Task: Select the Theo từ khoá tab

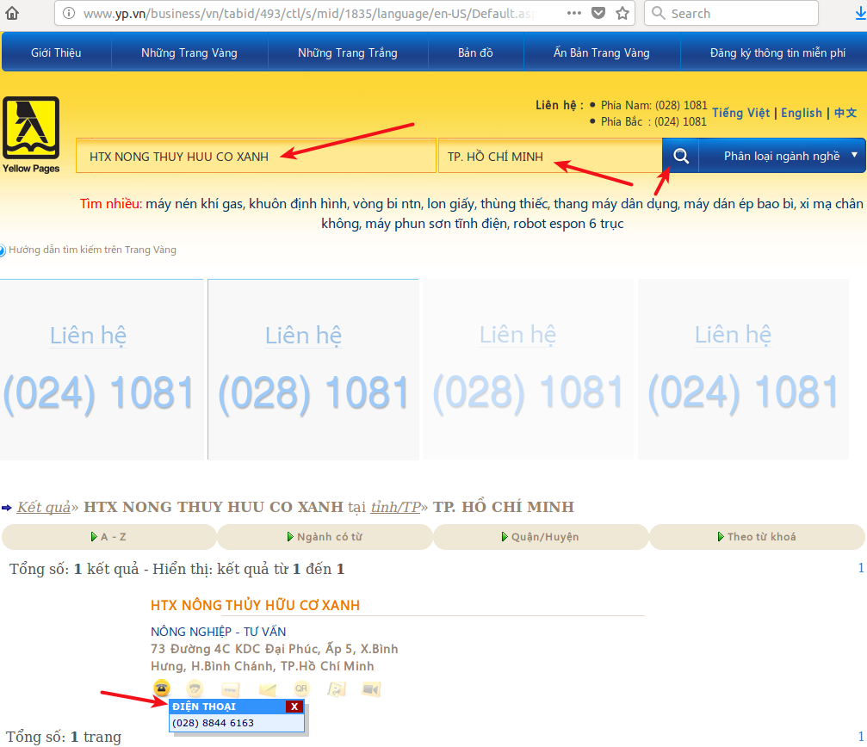Action: tap(757, 536)
